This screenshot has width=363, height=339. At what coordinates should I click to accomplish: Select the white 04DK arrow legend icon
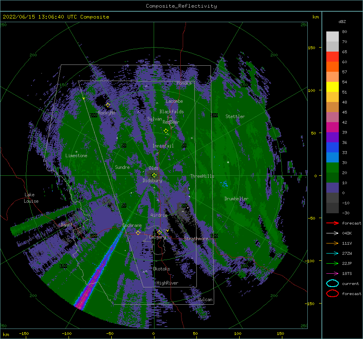point(332,233)
